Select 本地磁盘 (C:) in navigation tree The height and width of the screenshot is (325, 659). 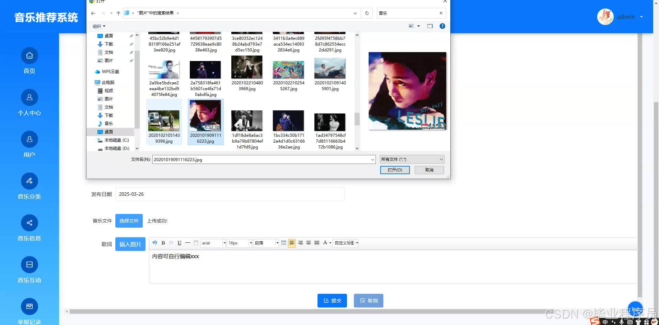(x=117, y=140)
